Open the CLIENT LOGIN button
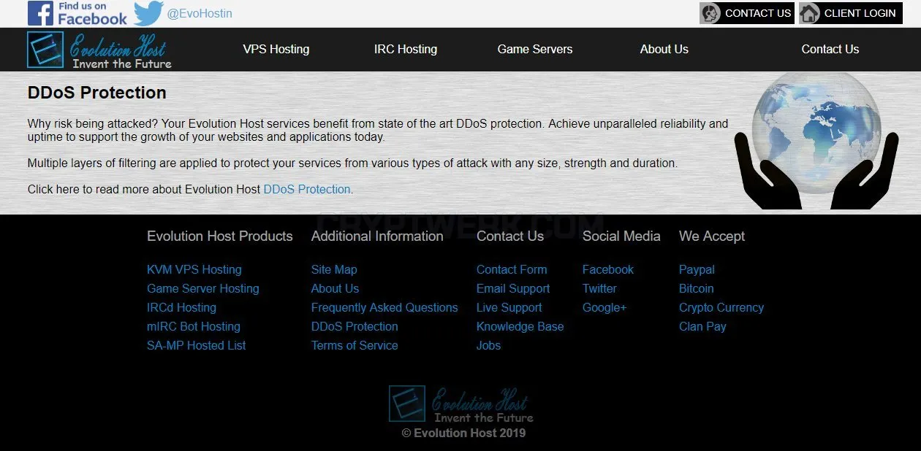This screenshot has height=451, width=921. 850,13
